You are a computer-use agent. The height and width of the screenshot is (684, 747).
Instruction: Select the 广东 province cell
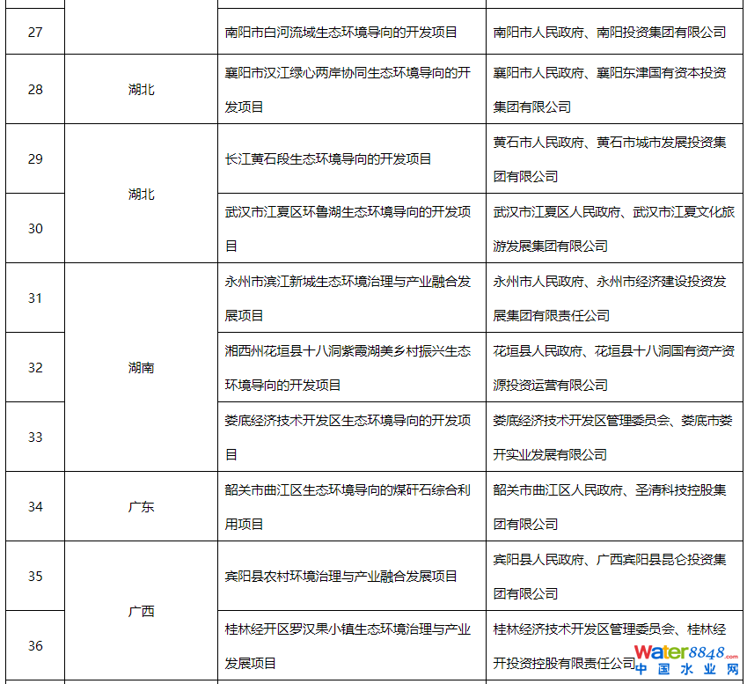[x=141, y=506]
